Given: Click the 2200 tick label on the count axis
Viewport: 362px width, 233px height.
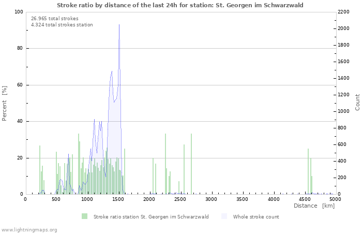Looking at the screenshot, I should [x=344, y=12].
